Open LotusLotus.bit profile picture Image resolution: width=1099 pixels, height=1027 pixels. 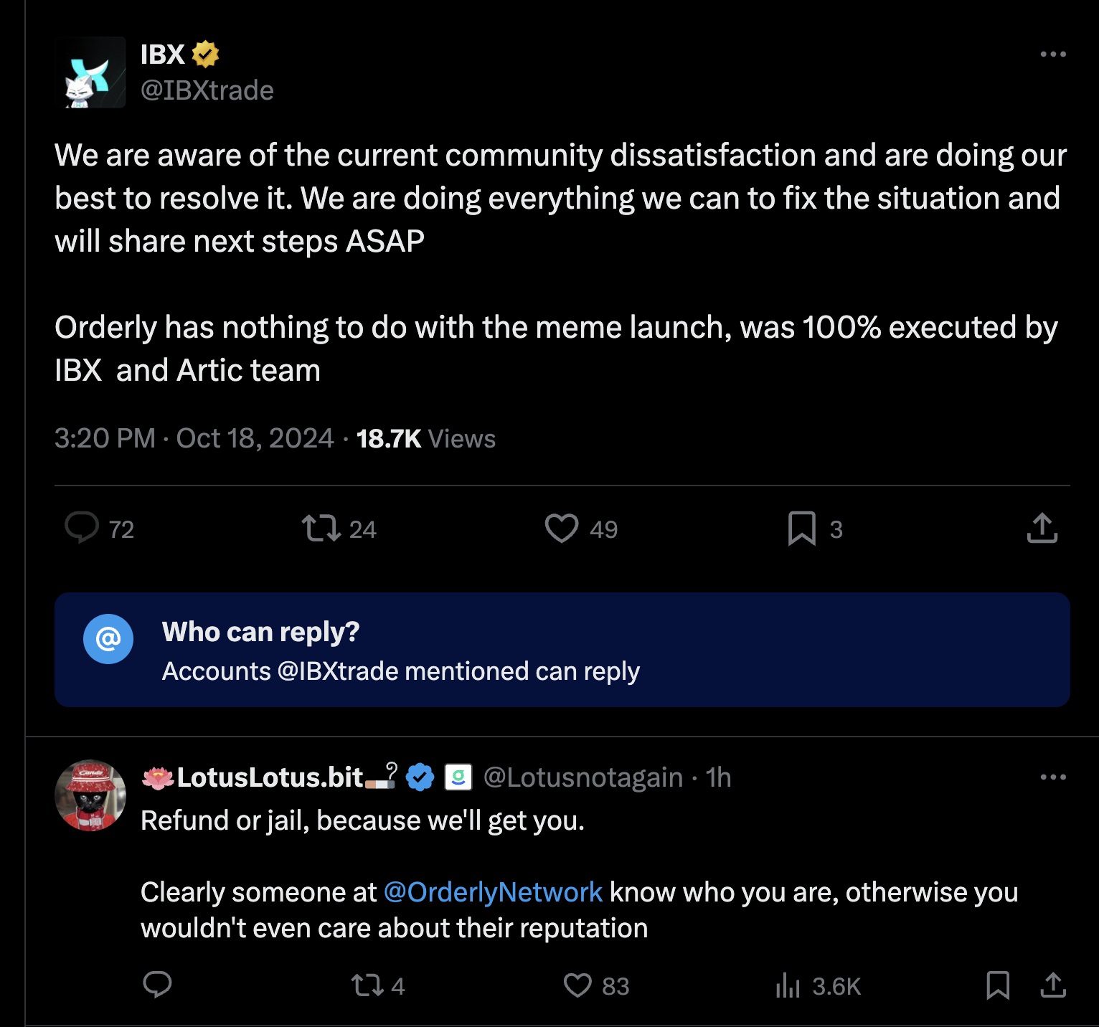(x=90, y=795)
